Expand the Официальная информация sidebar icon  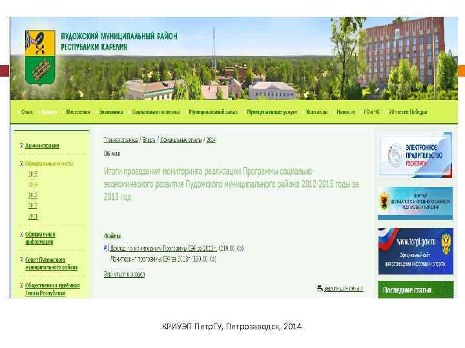pos(22,235)
